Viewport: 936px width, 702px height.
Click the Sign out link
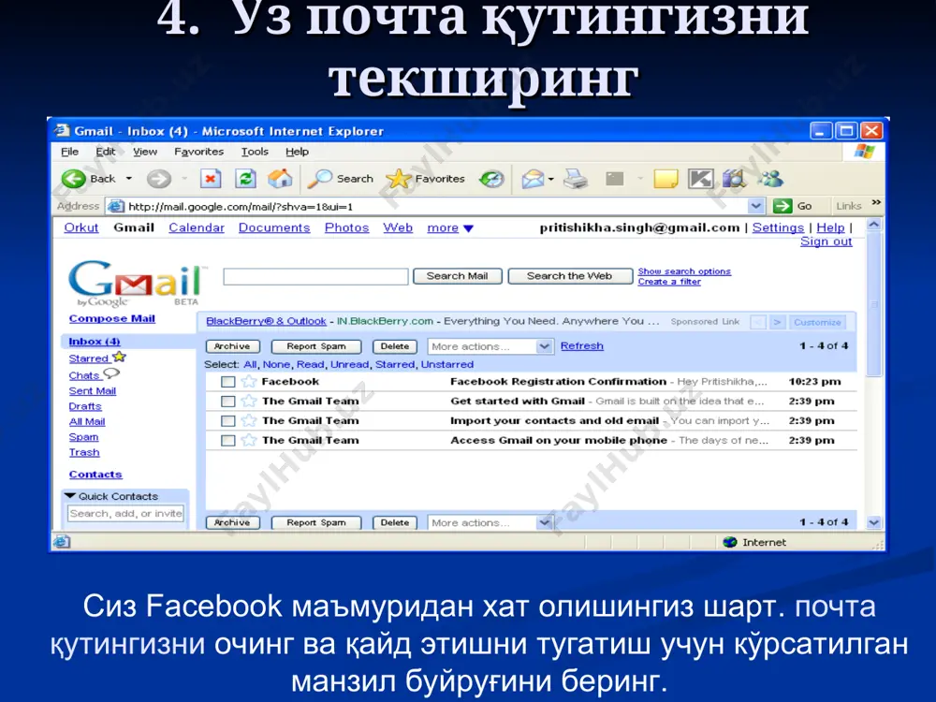(x=826, y=241)
